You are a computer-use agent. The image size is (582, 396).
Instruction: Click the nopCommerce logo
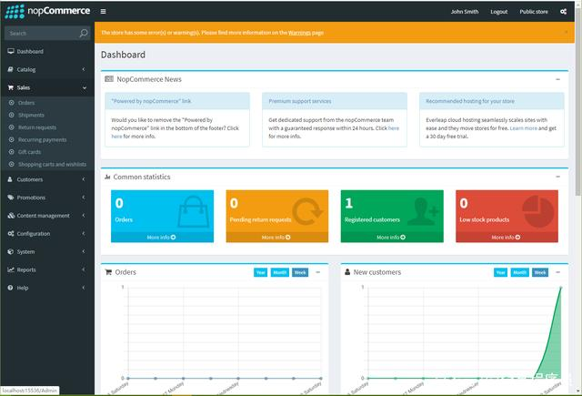(47, 11)
